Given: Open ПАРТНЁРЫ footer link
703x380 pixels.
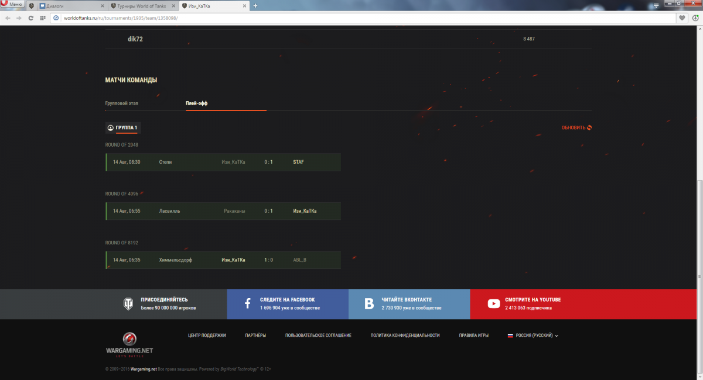Looking at the screenshot, I should tap(255, 336).
